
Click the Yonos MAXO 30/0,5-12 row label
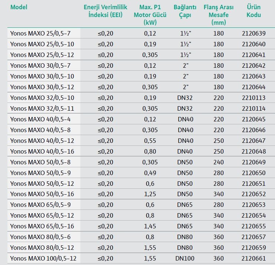point(42,87)
